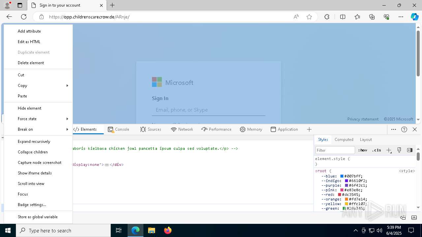Expand the Copy submenu
Image resolution: width=422 pixels, height=237 pixels.
[38, 86]
